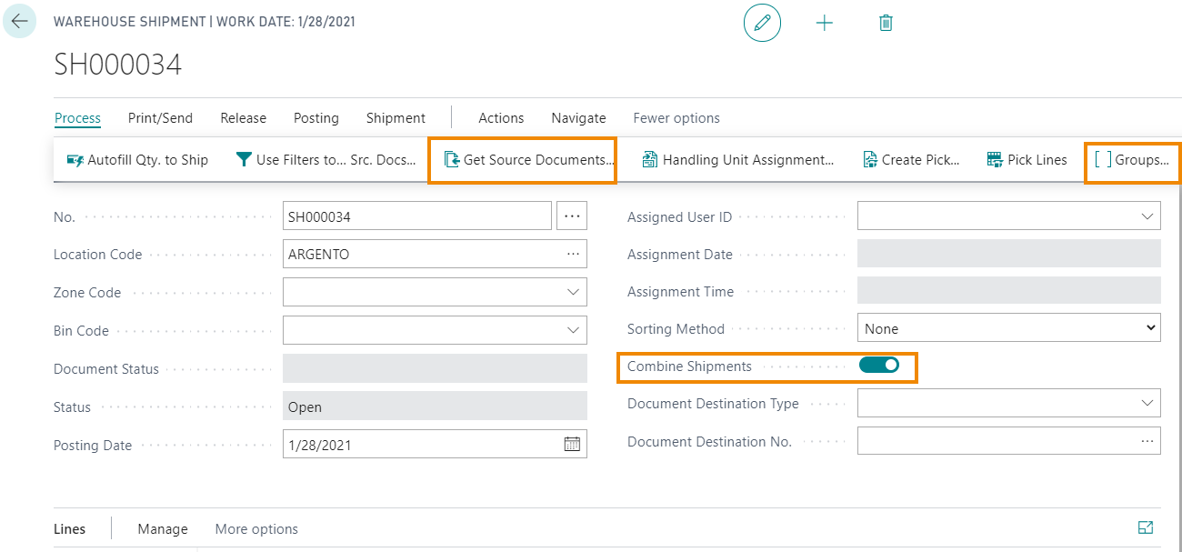The image size is (1182, 552).
Task: Click the back arrow button
Action: click(19, 21)
